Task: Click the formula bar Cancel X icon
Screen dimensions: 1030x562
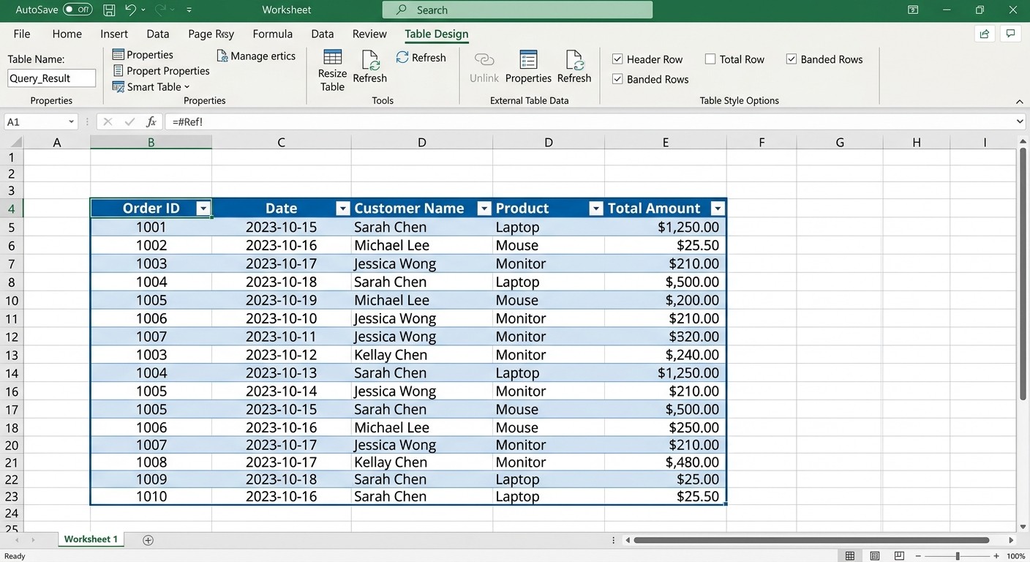Action: pos(108,121)
